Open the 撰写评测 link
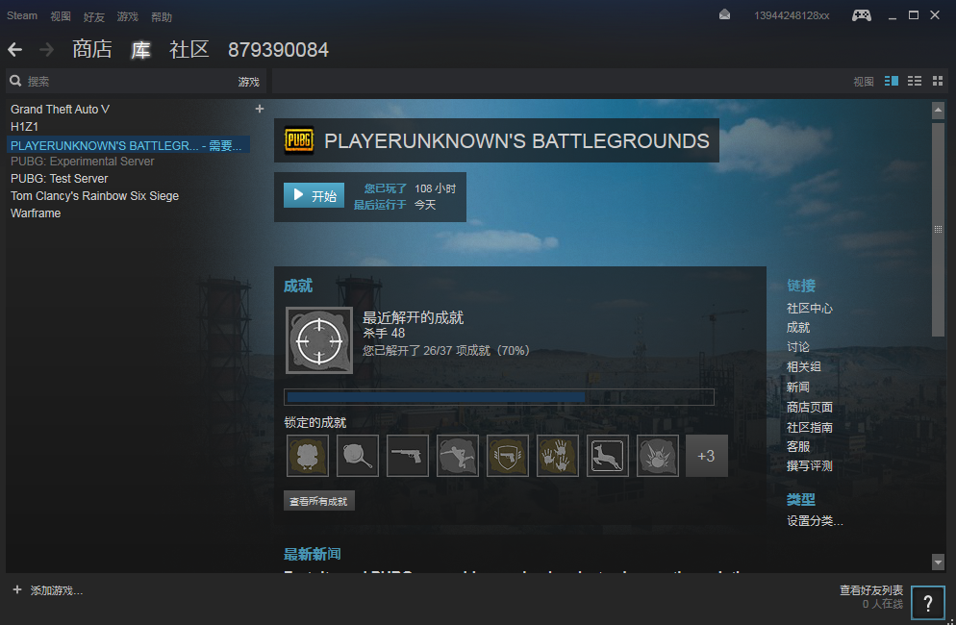The width and height of the screenshot is (956, 625). click(809, 465)
